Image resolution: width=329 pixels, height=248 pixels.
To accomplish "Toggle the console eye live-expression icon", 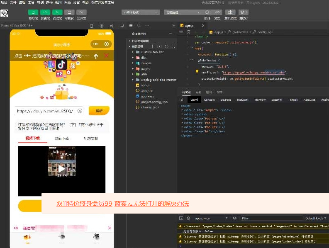I will tap(234, 218).
